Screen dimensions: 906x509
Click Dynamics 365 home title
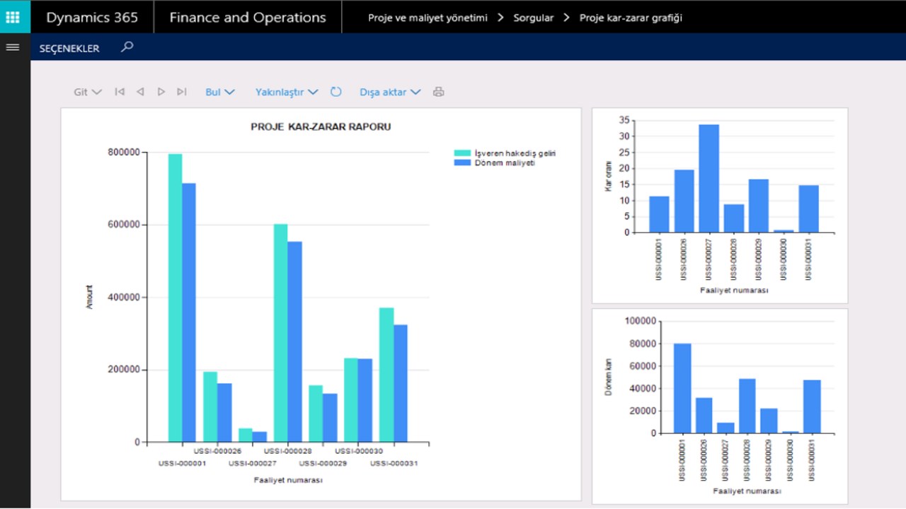(92, 18)
